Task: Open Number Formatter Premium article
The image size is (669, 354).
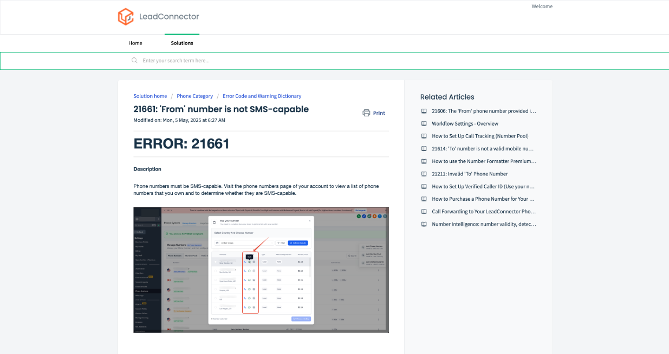Action: [484, 161]
